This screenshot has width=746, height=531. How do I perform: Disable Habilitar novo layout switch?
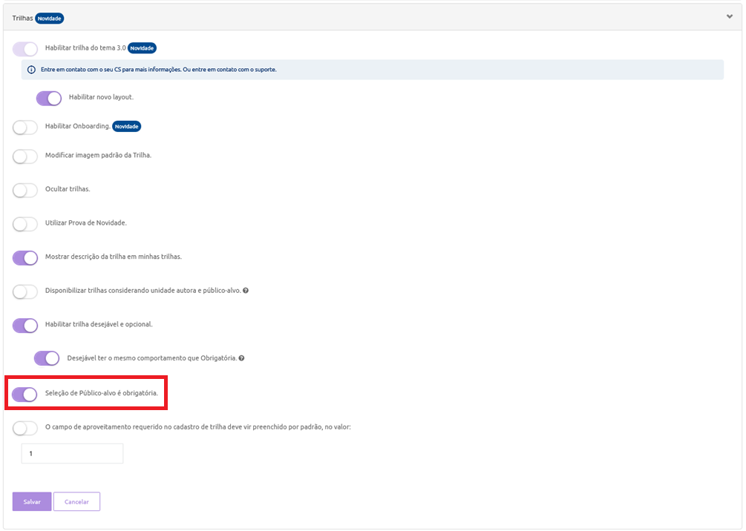click(48, 98)
